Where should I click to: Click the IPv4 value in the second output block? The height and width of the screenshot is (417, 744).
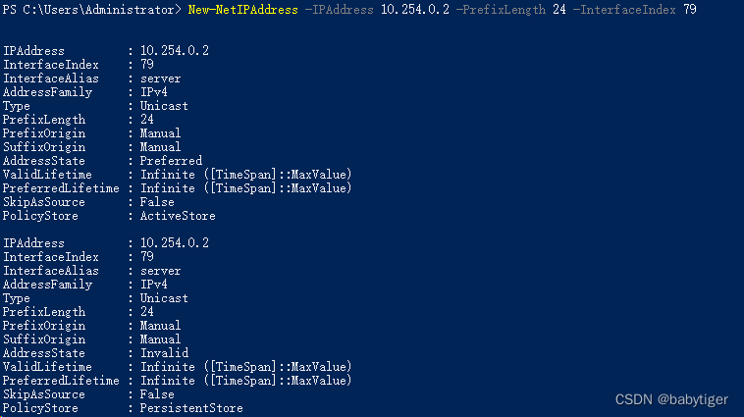pyautogui.click(x=154, y=284)
